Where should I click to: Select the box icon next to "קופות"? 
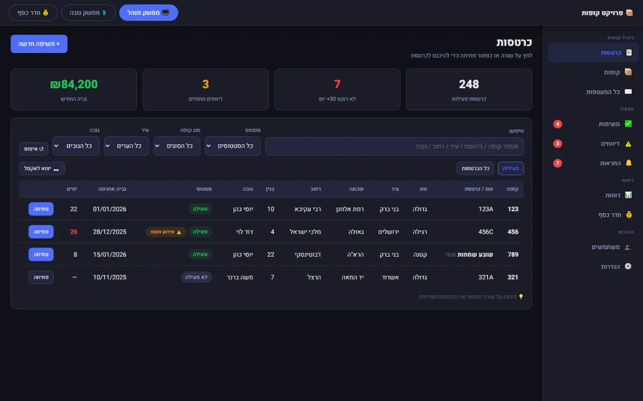tap(629, 72)
